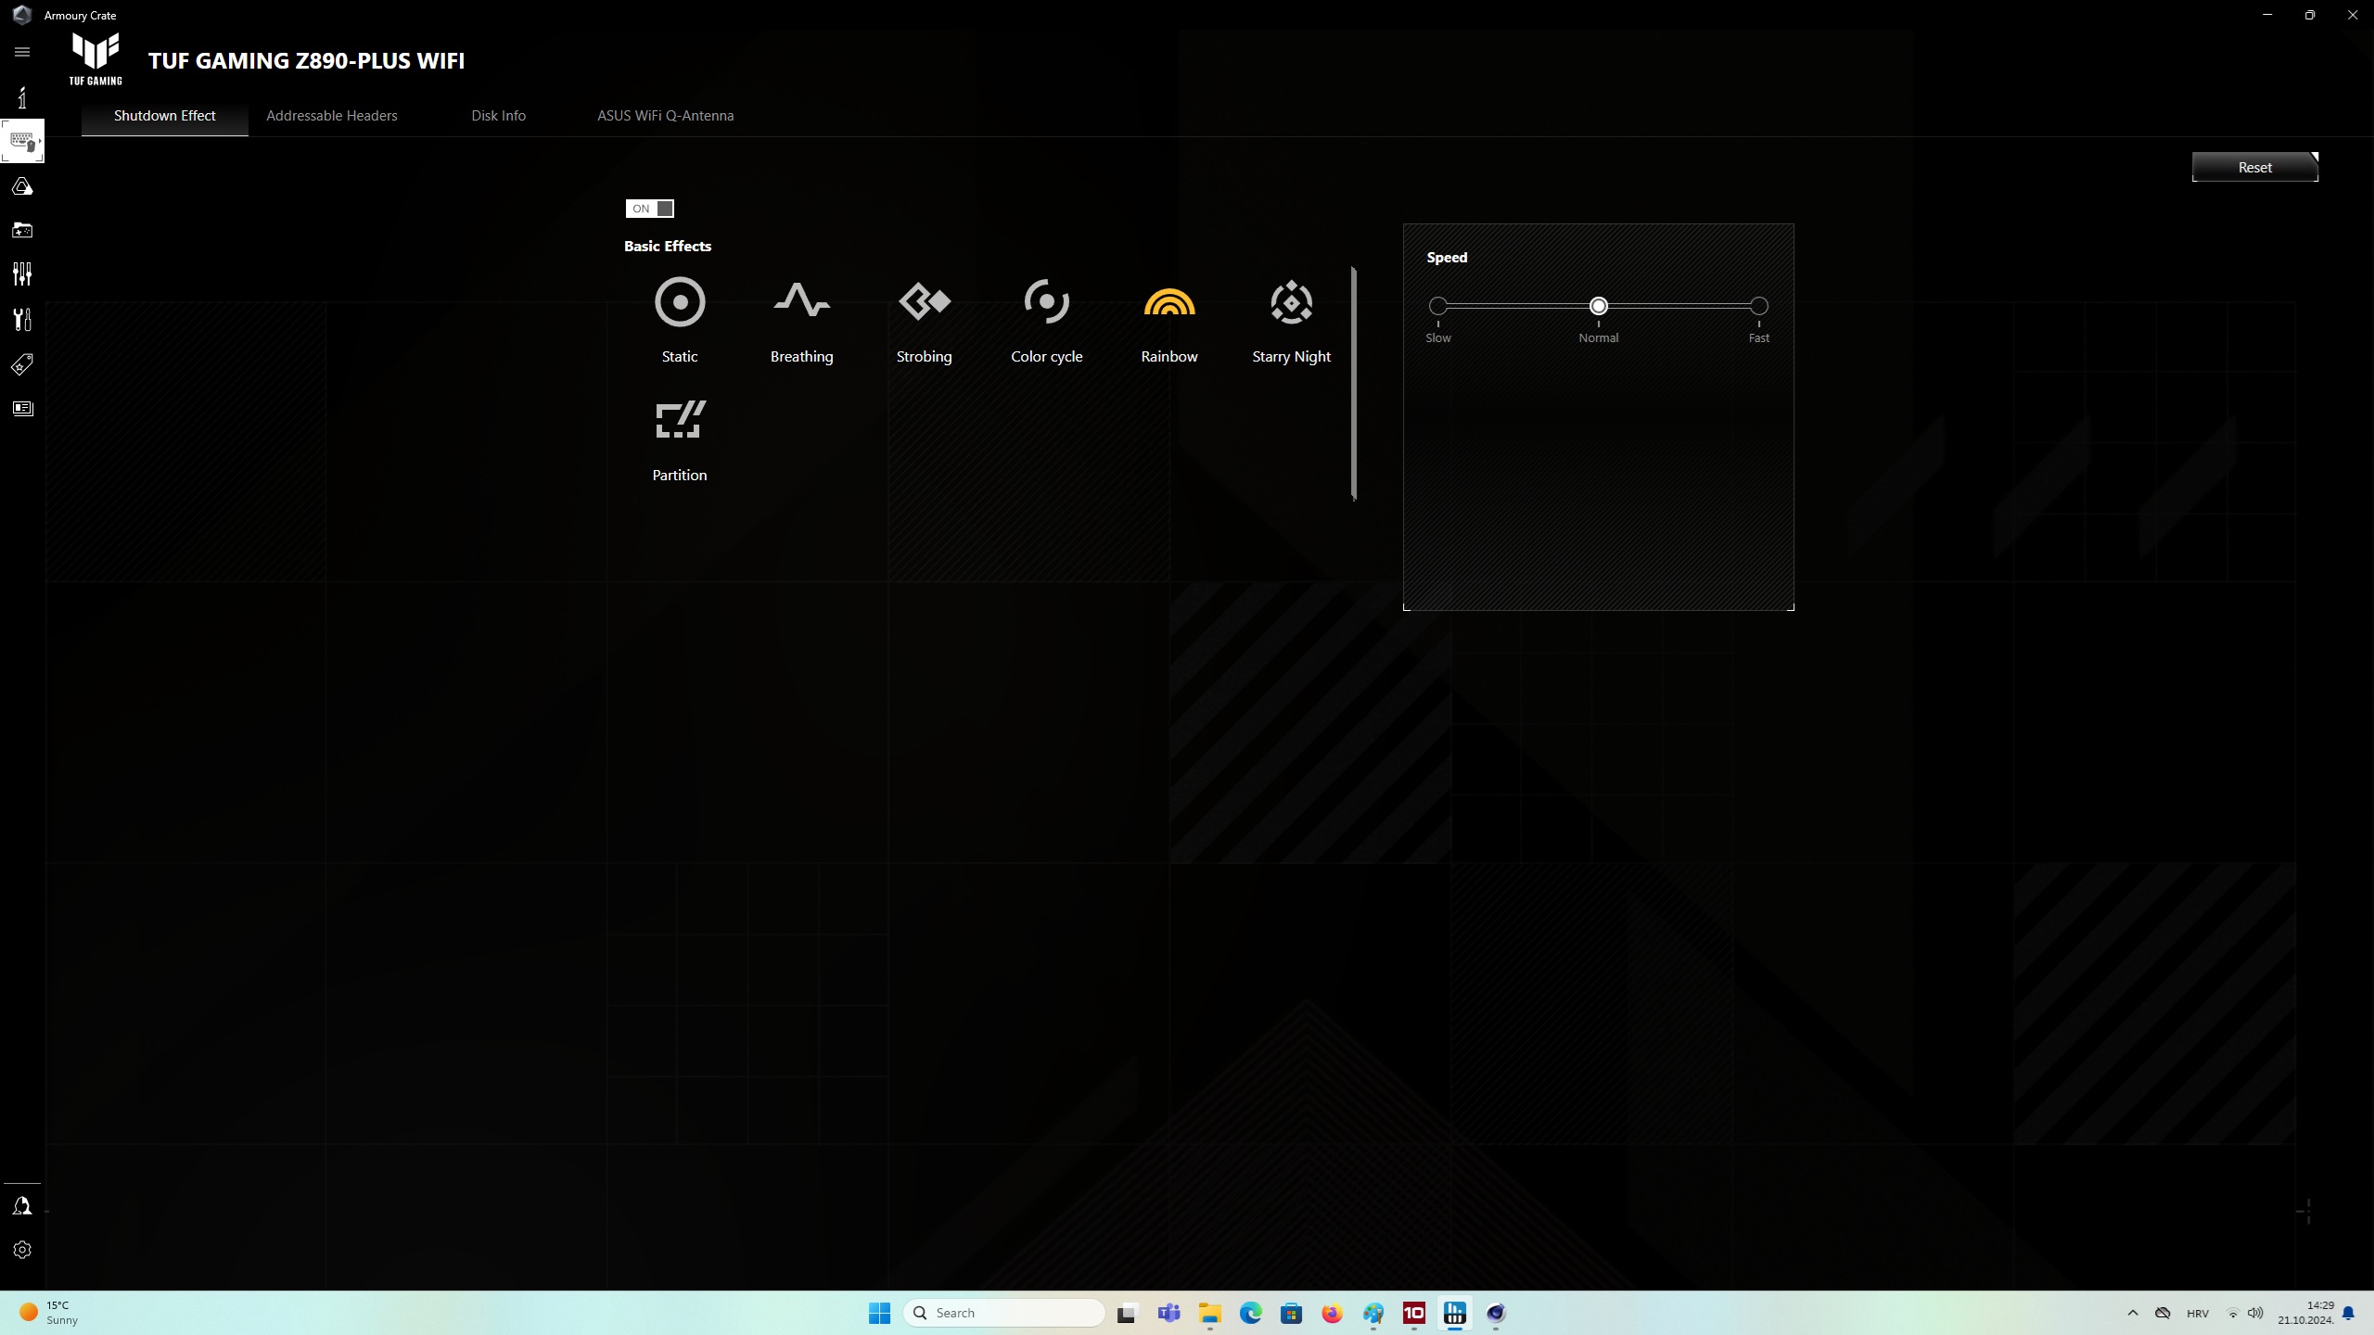2374x1335 pixels.
Task: Switch to Shutdown Effect tab
Action: click(165, 116)
